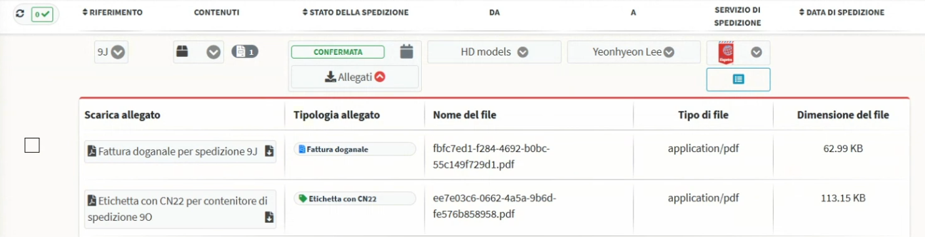The height and width of the screenshot is (237, 925).
Task: Click the CONFERMATA status badge
Action: coord(337,52)
